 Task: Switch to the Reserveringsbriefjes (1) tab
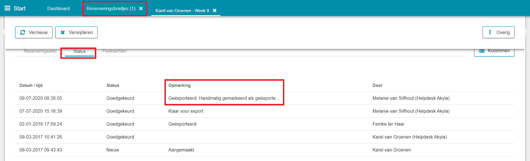click(x=111, y=8)
